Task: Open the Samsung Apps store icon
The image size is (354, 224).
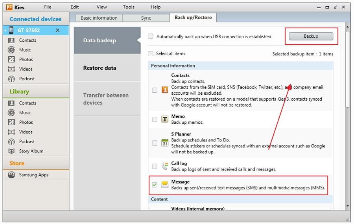Action: click(x=11, y=175)
